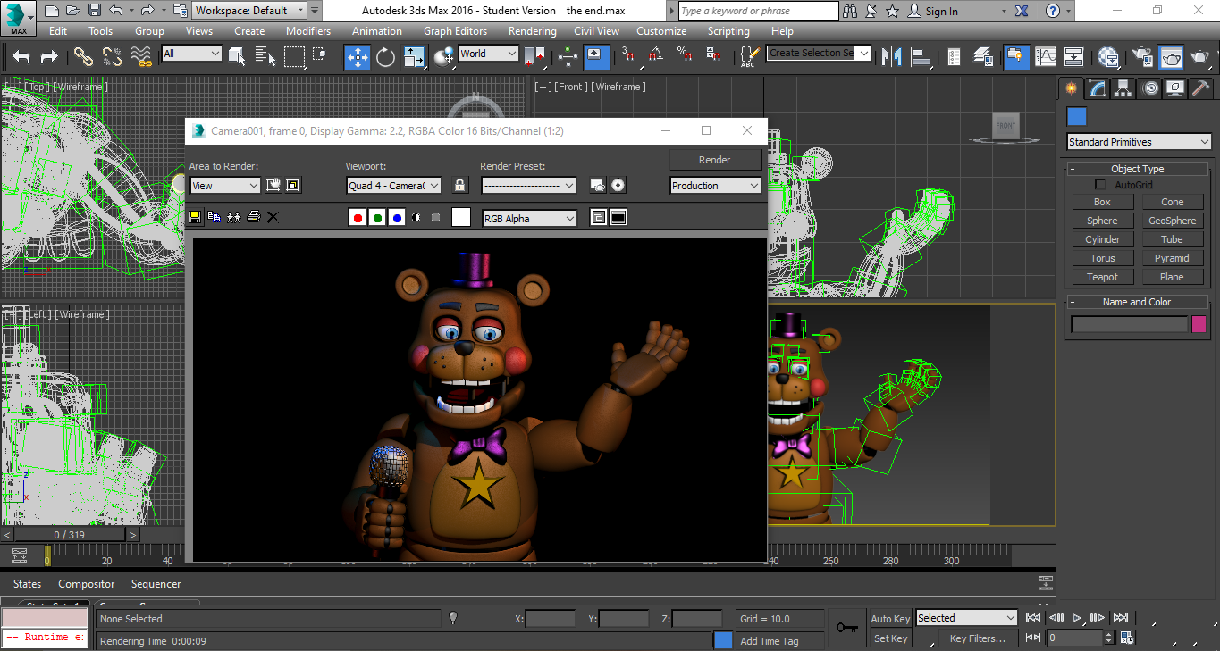Toggle the Percent Snap icon
Viewport: 1220px width, 651px height.
coord(686,56)
